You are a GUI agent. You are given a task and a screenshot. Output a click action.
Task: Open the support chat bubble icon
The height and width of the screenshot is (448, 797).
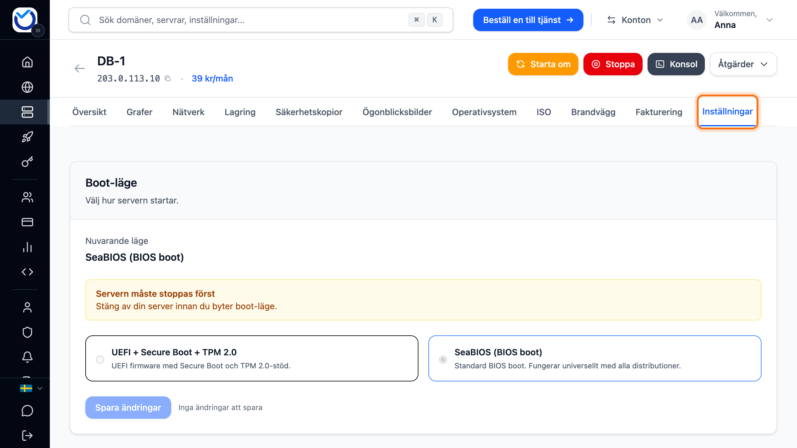click(x=27, y=411)
